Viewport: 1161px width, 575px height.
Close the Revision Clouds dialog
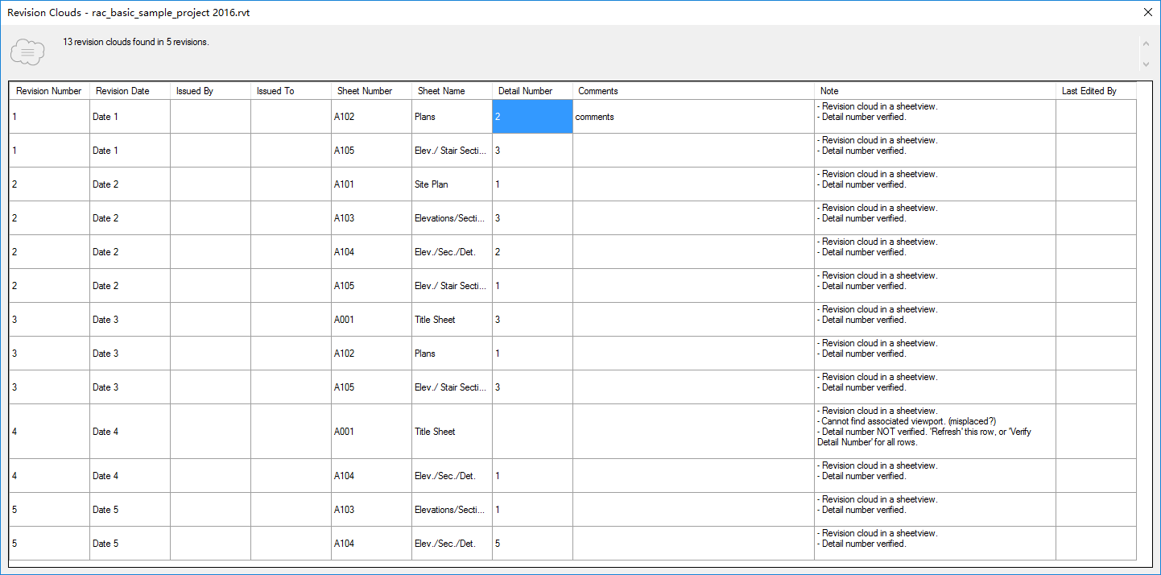tap(1148, 12)
